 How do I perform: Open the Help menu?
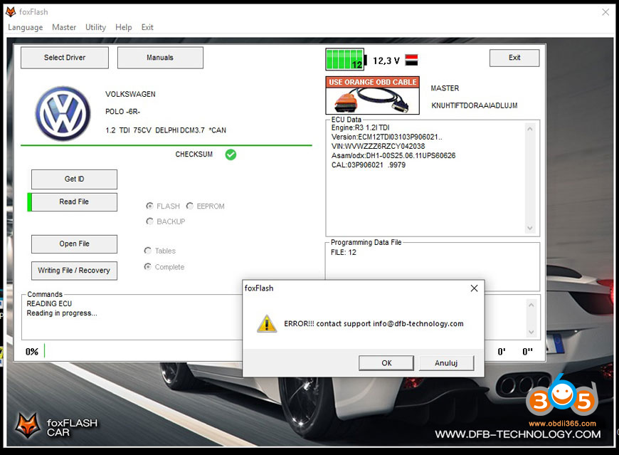(x=124, y=27)
